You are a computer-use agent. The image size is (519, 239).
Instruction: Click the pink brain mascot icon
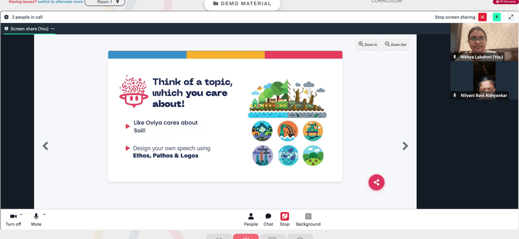[134, 91]
